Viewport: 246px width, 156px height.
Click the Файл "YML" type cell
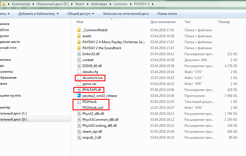[194, 108]
